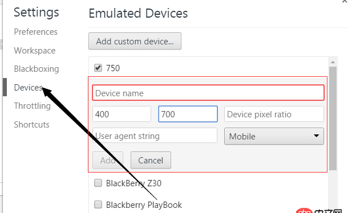
Task: Uncheck the 750 device checkbox
Action: pyautogui.click(x=98, y=68)
